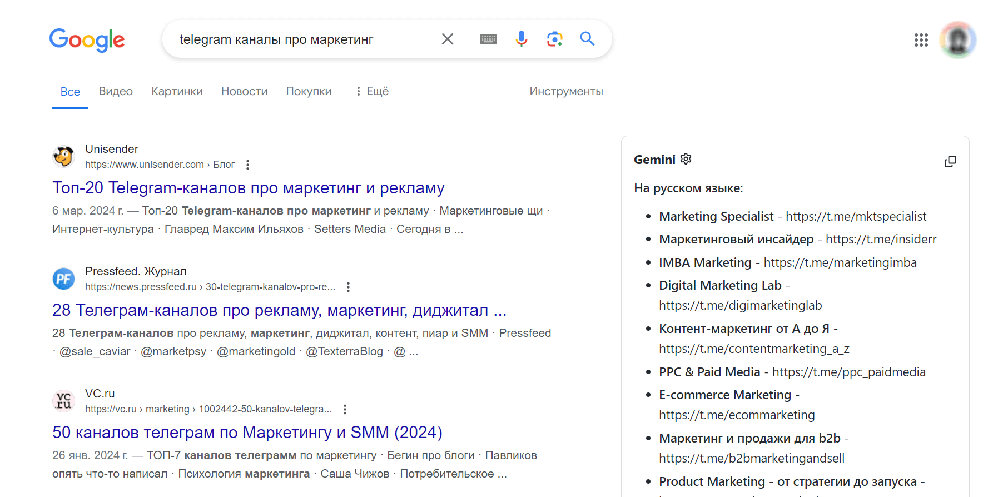Click the t.me/ppc_paidmedia link text
Screen dimensions: 988x497
point(849,372)
